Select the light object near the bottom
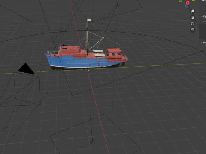This screenshot has height=154, width=206. [x=93, y=142]
